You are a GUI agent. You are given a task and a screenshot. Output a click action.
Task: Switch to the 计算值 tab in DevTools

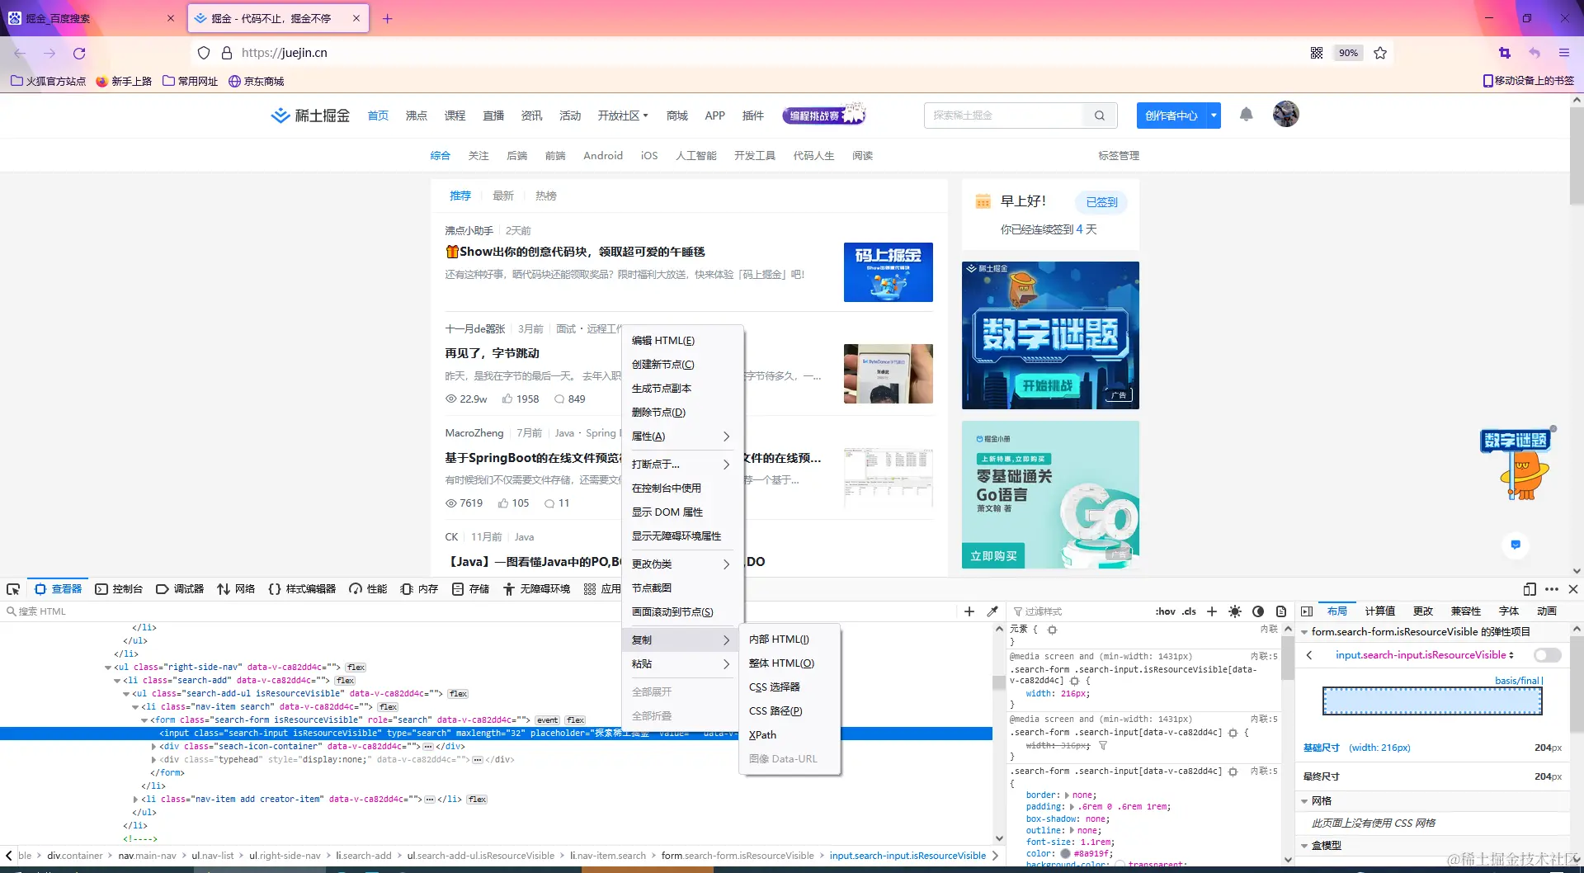1379,611
